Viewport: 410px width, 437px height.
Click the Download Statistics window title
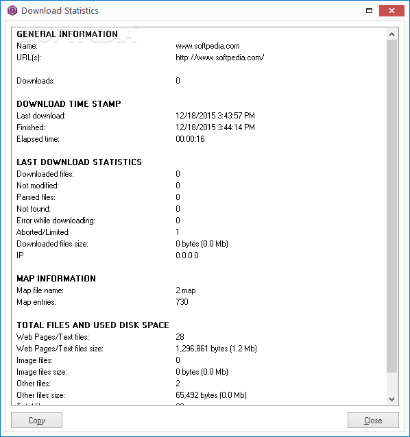click(x=60, y=10)
